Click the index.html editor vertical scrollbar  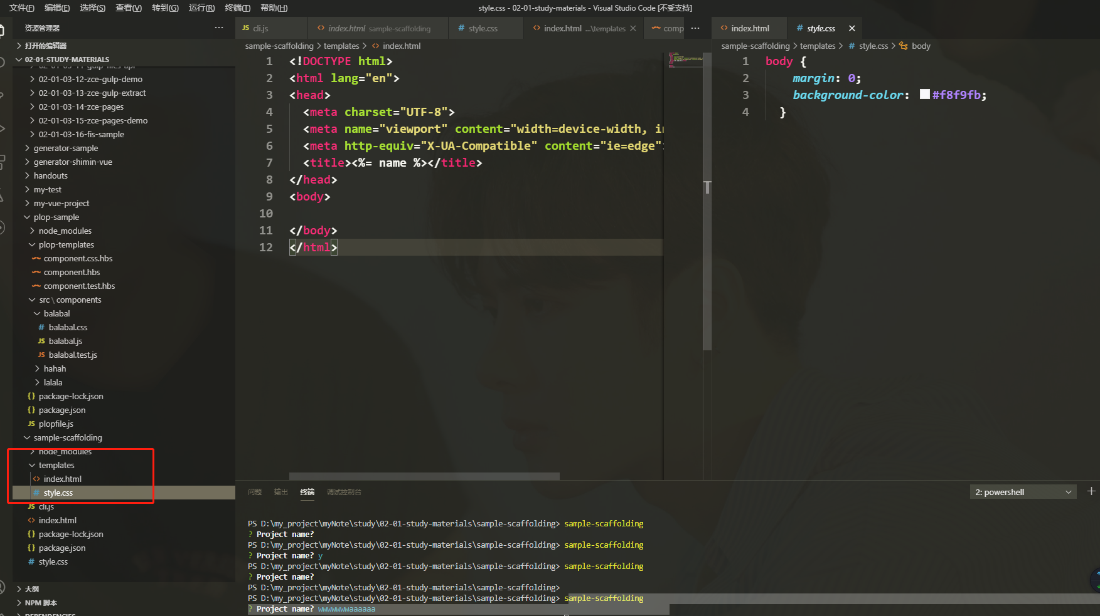point(707,201)
